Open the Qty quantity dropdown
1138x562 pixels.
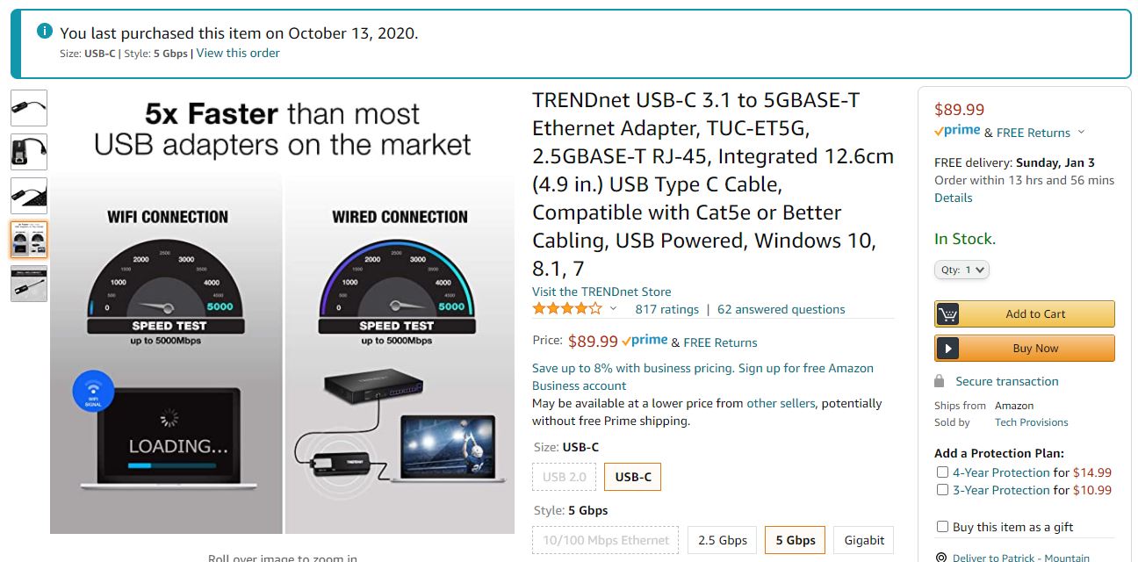point(962,270)
